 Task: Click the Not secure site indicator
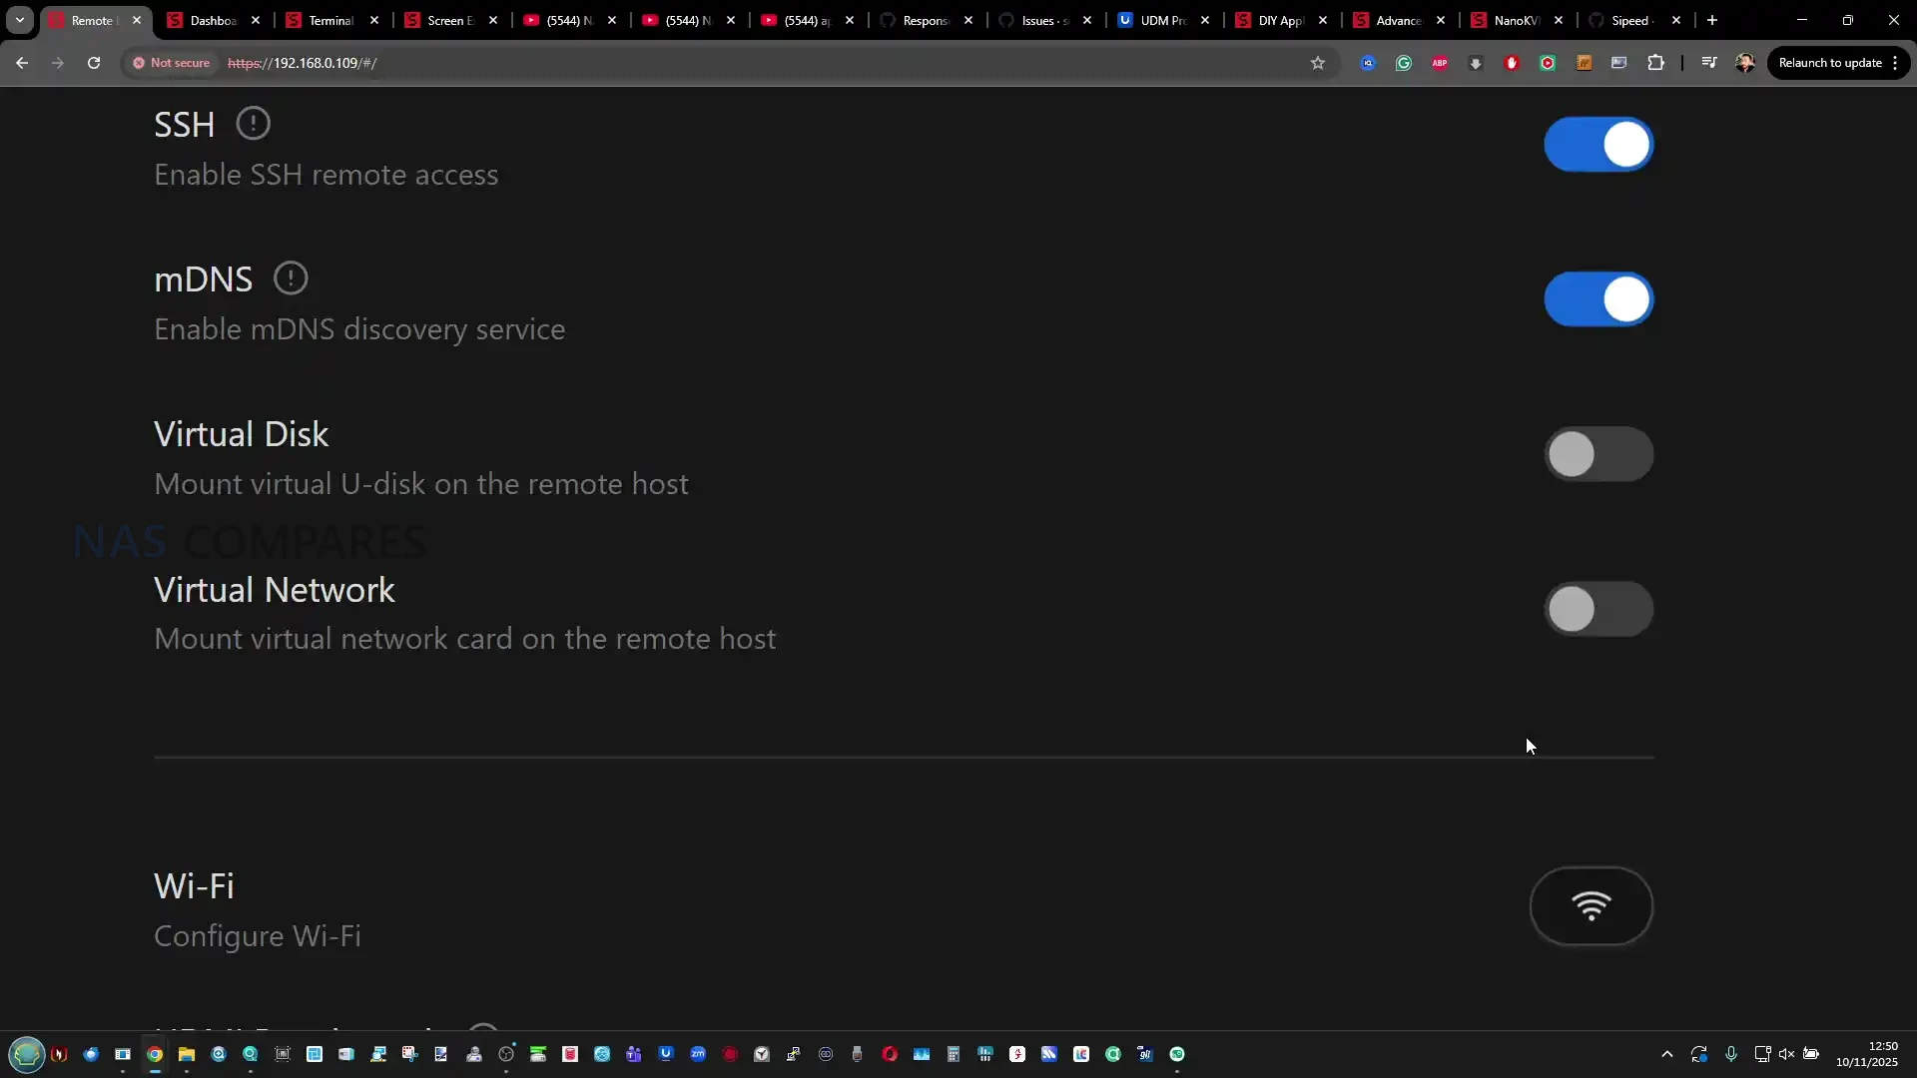171,63
